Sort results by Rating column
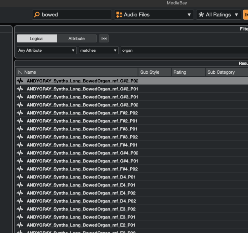The image size is (248, 233). (188, 72)
